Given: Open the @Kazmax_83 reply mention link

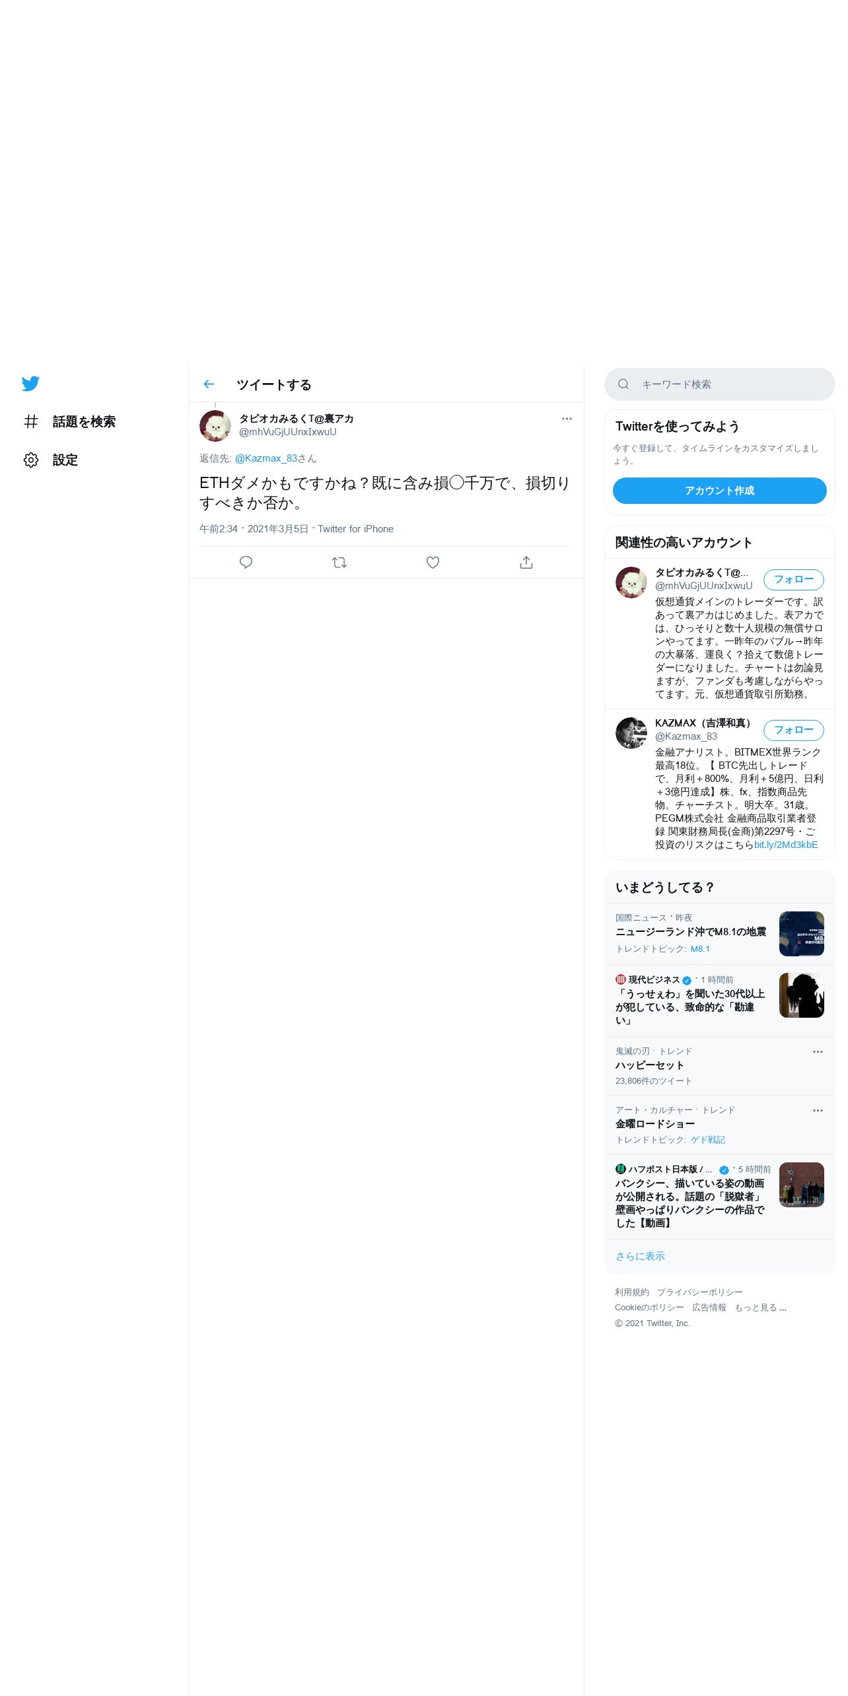Looking at the screenshot, I should click(x=266, y=458).
